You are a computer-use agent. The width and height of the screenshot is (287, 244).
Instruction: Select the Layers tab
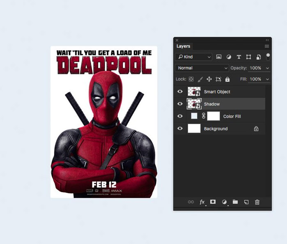[183, 46]
